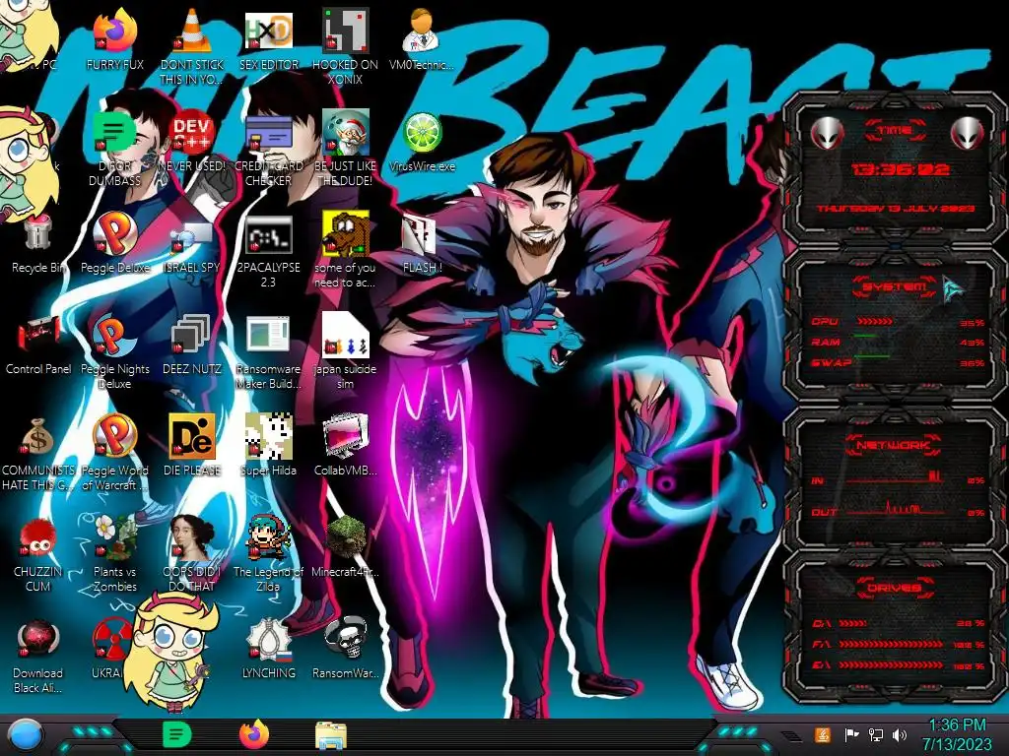Click the C:\ drive usage bar

(852, 623)
